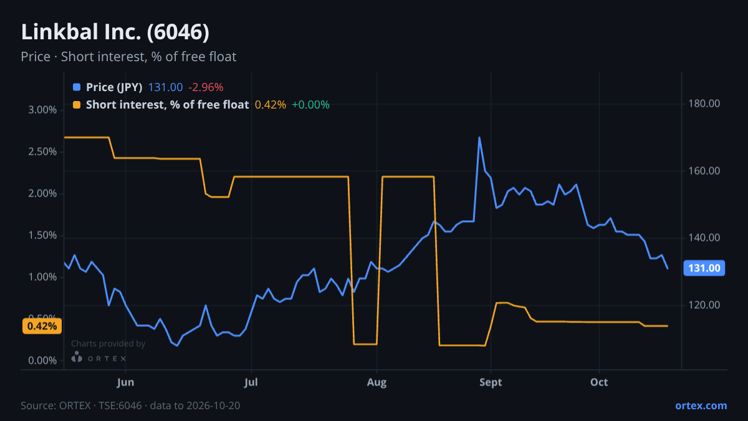Click the 180.00 right axis label
The image size is (748, 421).
(705, 104)
